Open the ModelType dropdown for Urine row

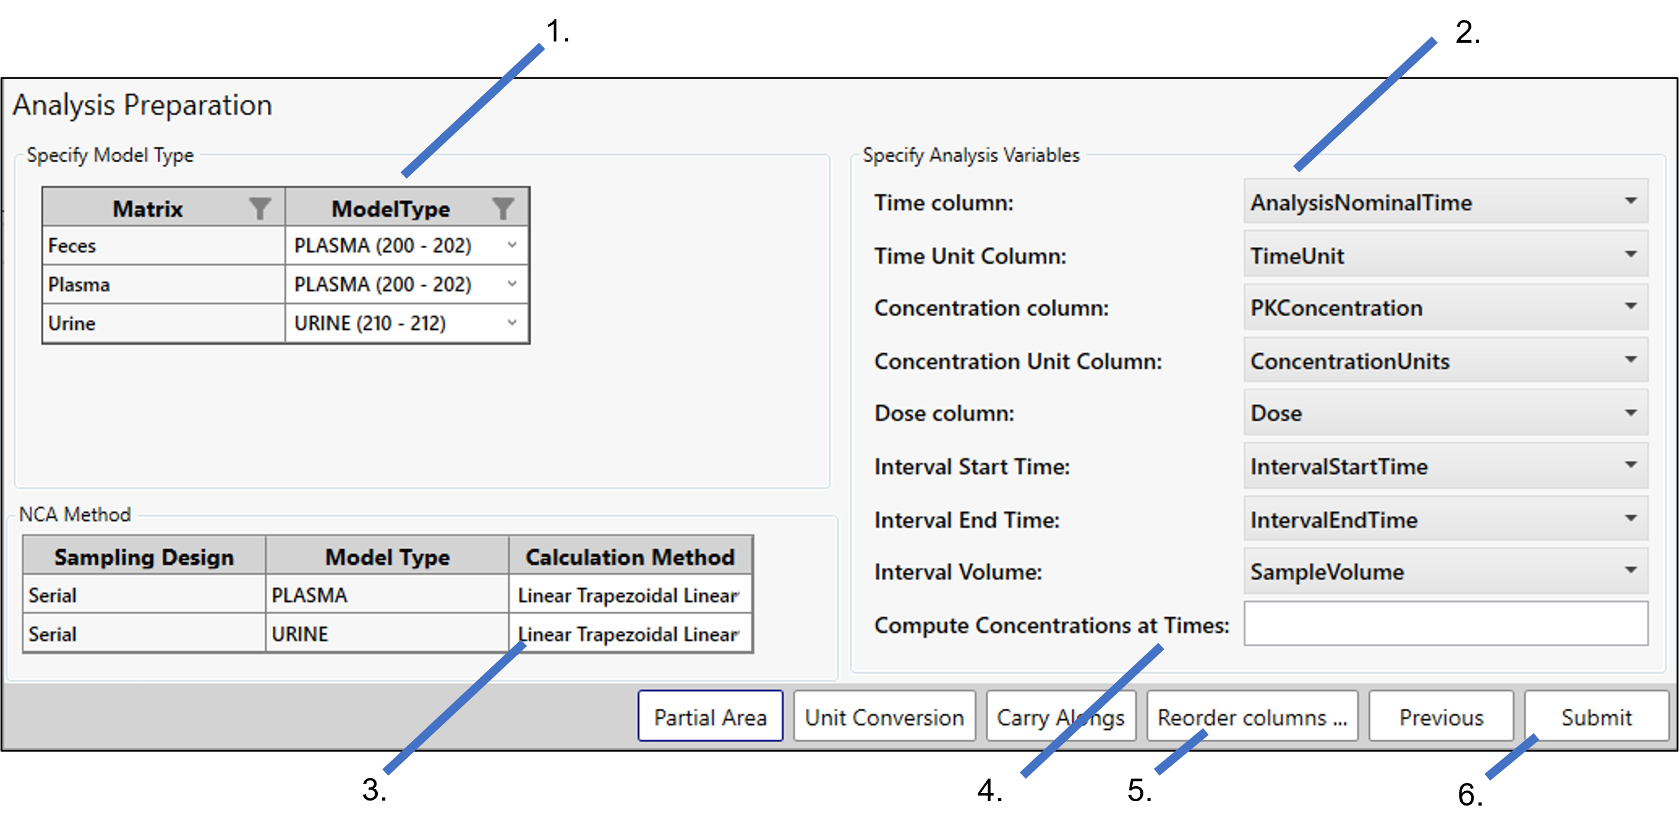pyautogui.click(x=512, y=322)
